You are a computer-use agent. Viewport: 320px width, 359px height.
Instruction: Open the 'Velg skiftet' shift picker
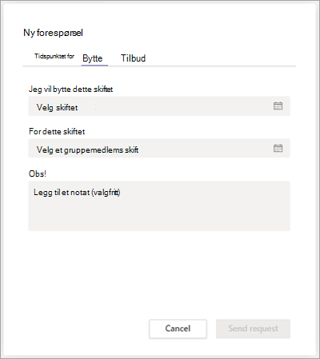[x=159, y=106]
